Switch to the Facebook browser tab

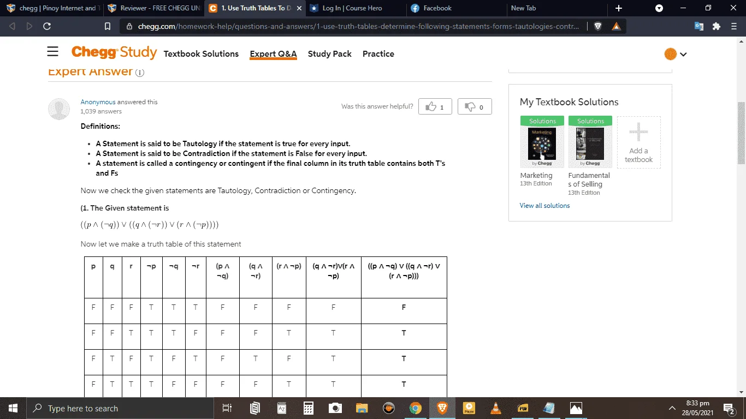pos(457,8)
